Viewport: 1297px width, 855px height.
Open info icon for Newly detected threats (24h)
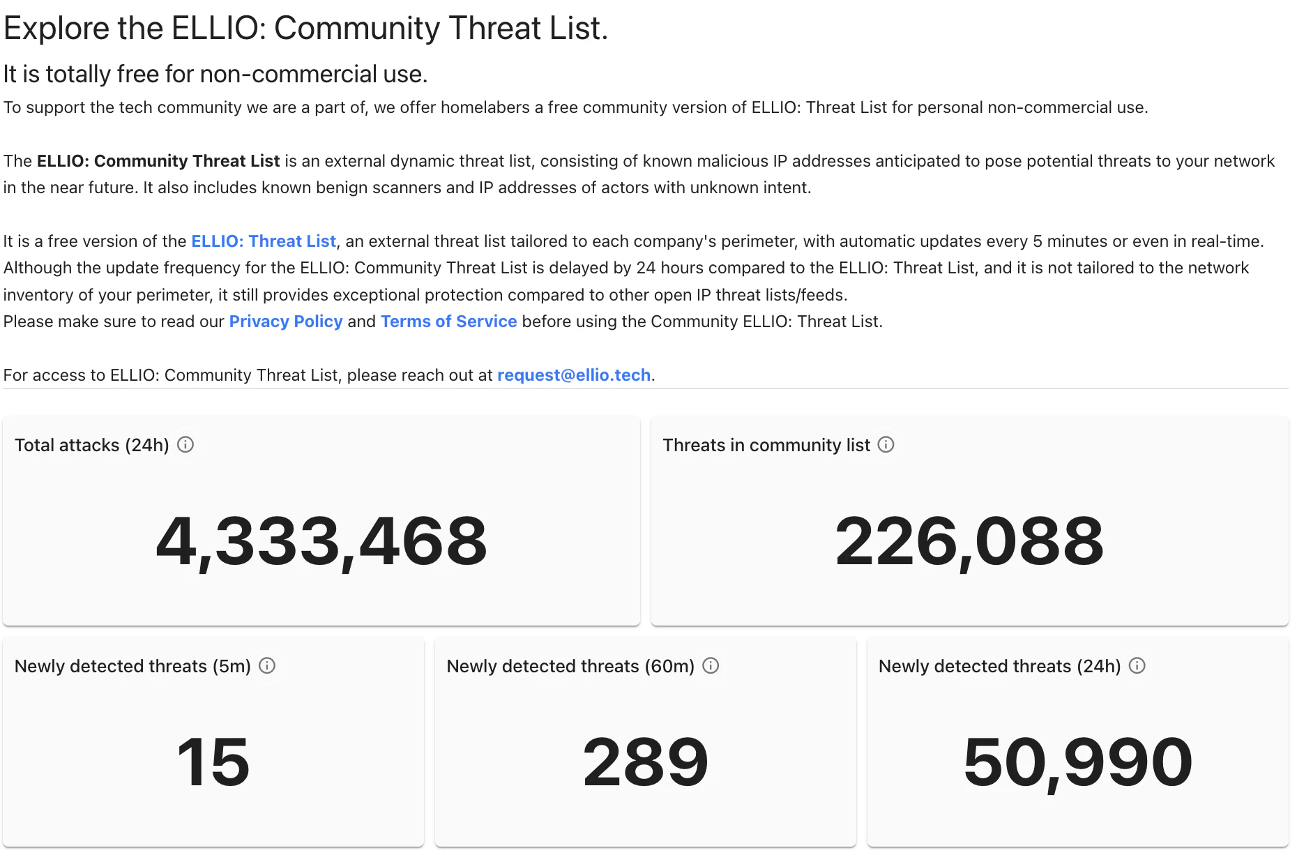1137,666
